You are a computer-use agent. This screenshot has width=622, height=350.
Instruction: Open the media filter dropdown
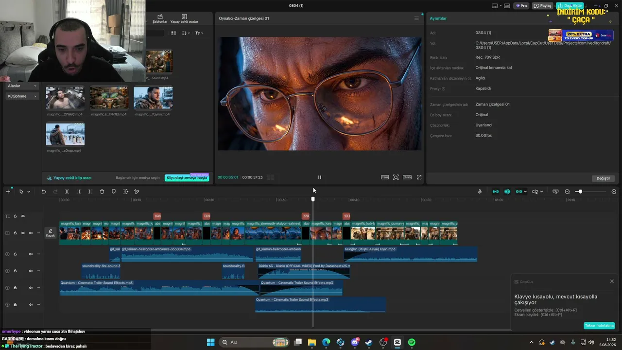coord(199,33)
